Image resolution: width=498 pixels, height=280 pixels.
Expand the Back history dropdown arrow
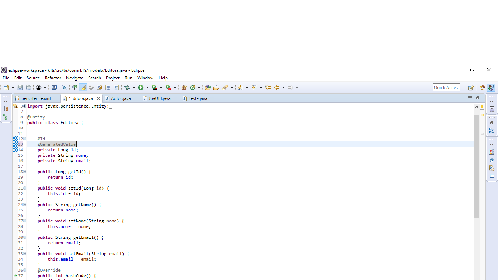(283, 87)
